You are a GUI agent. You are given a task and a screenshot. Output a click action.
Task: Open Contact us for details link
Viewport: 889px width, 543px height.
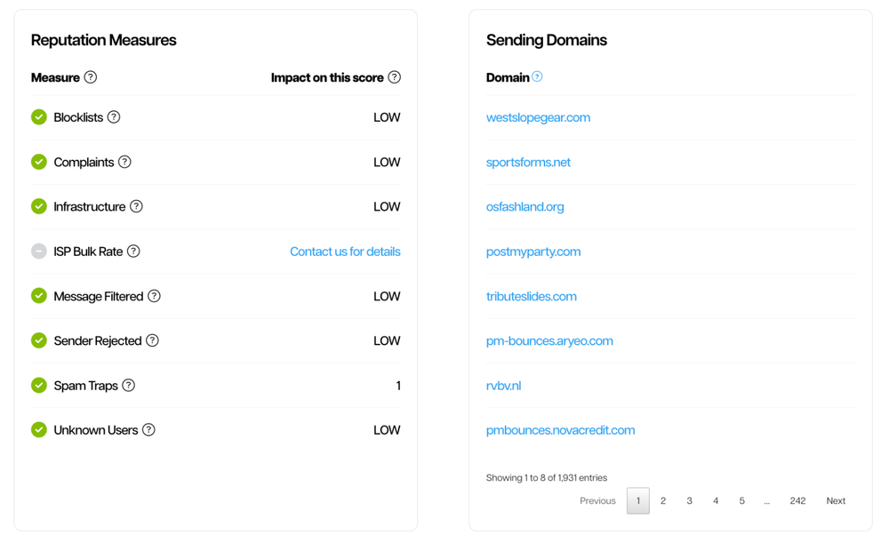[x=345, y=252]
